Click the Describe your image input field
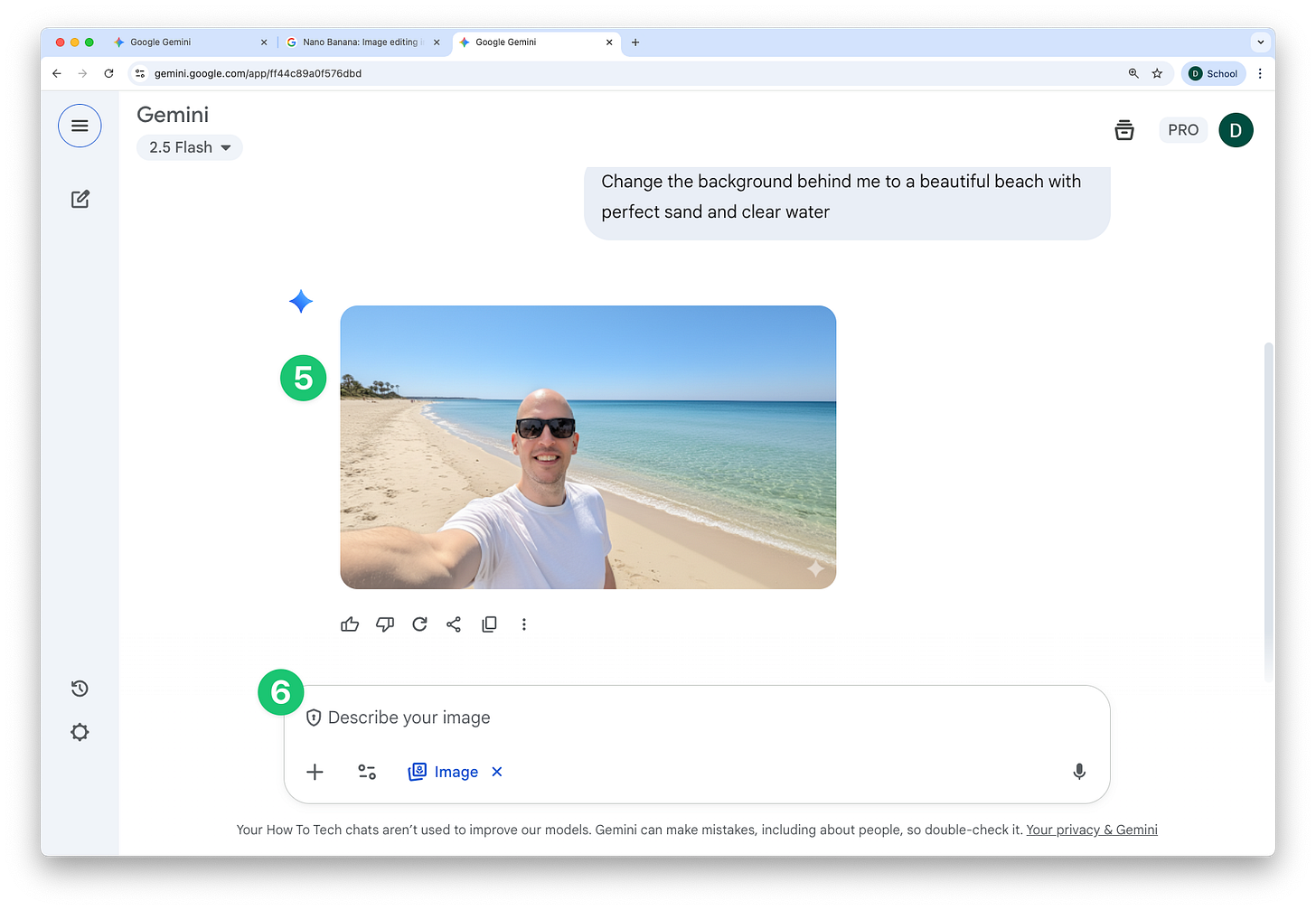The image size is (1316, 910). (696, 718)
